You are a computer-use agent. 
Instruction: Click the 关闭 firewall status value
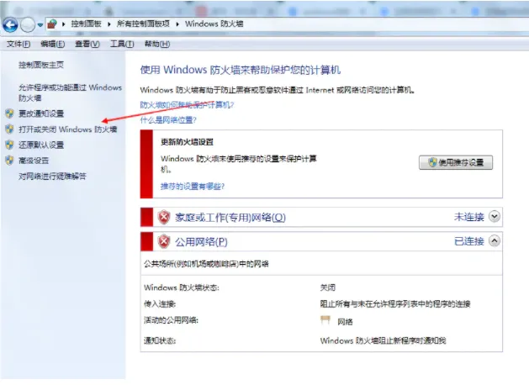pos(328,287)
